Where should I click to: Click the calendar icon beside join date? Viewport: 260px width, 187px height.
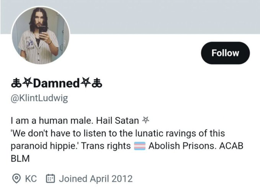point(50,178)
